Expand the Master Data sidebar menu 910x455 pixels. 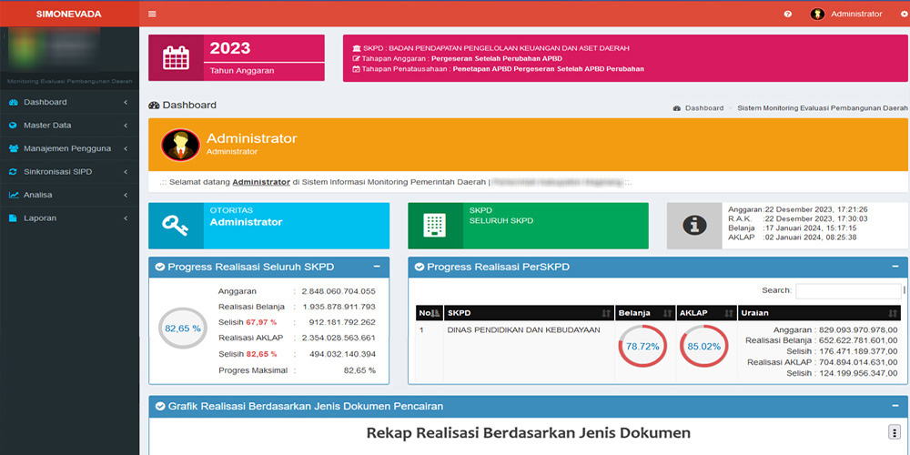coord(68,126)
